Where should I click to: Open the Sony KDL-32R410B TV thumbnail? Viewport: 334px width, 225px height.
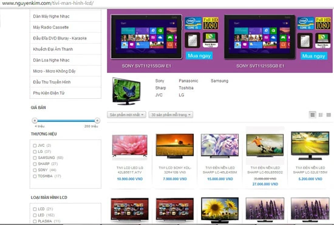point(175,146)
